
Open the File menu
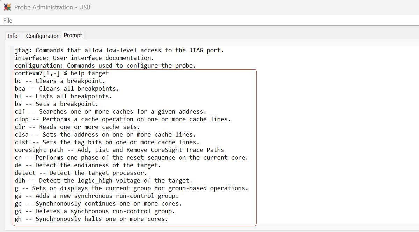tap(8, 21)
